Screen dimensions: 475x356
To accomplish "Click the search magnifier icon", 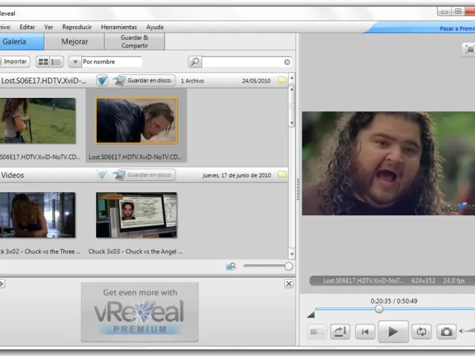I will click(195, 62).
